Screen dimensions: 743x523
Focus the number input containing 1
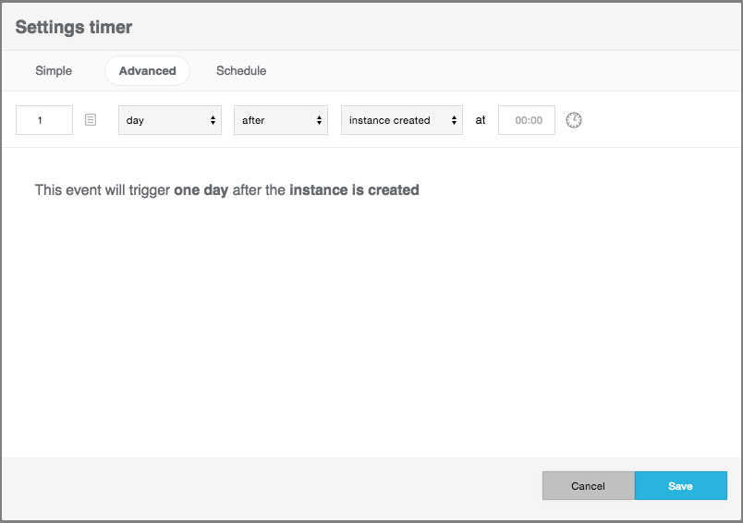point(44,120)
